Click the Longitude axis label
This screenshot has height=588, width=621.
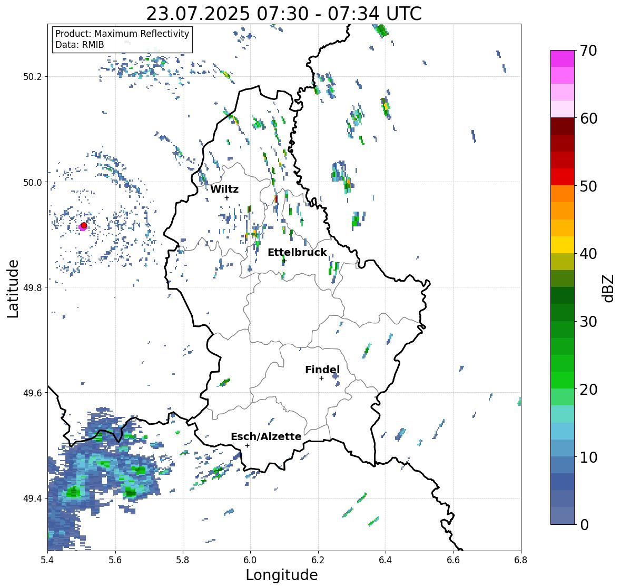point(282,575)
